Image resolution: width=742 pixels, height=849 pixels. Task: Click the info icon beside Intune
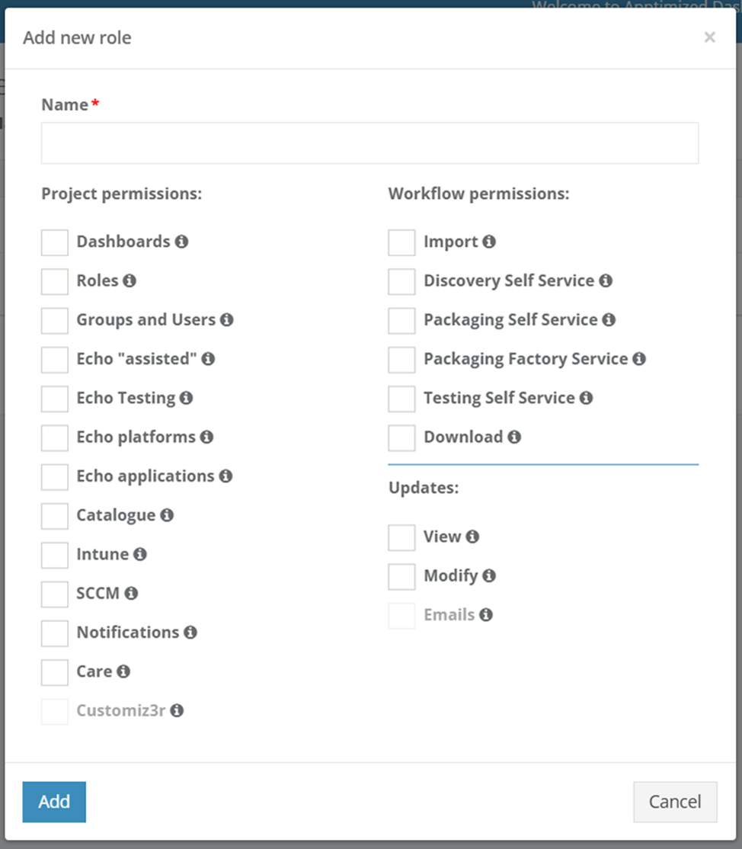139,554
